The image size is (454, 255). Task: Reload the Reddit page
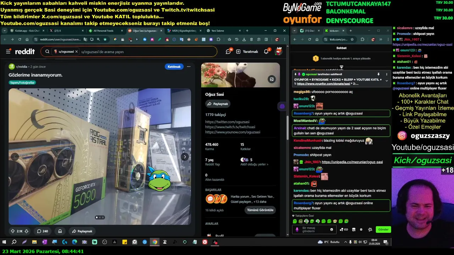pos(20,39)
